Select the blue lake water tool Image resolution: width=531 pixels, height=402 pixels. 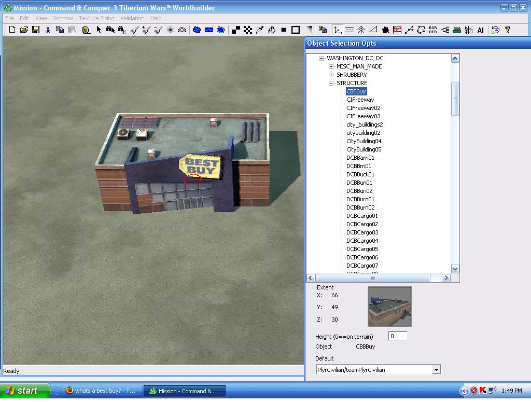tap(197, 30)
